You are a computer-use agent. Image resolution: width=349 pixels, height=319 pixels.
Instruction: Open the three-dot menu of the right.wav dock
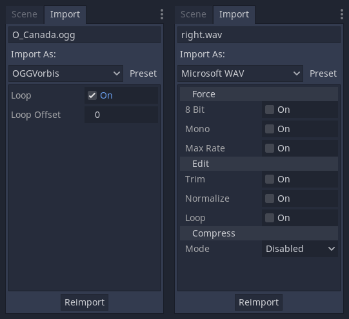click(x=342, y=14)
